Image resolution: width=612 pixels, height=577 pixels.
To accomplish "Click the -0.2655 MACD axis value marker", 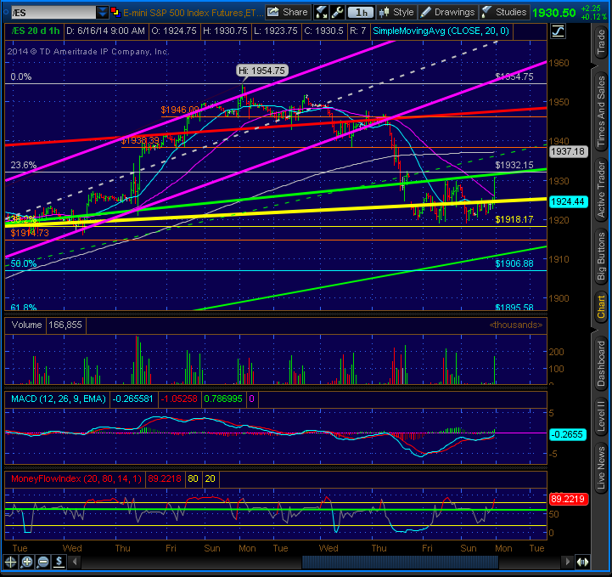I will pos(568,434).
